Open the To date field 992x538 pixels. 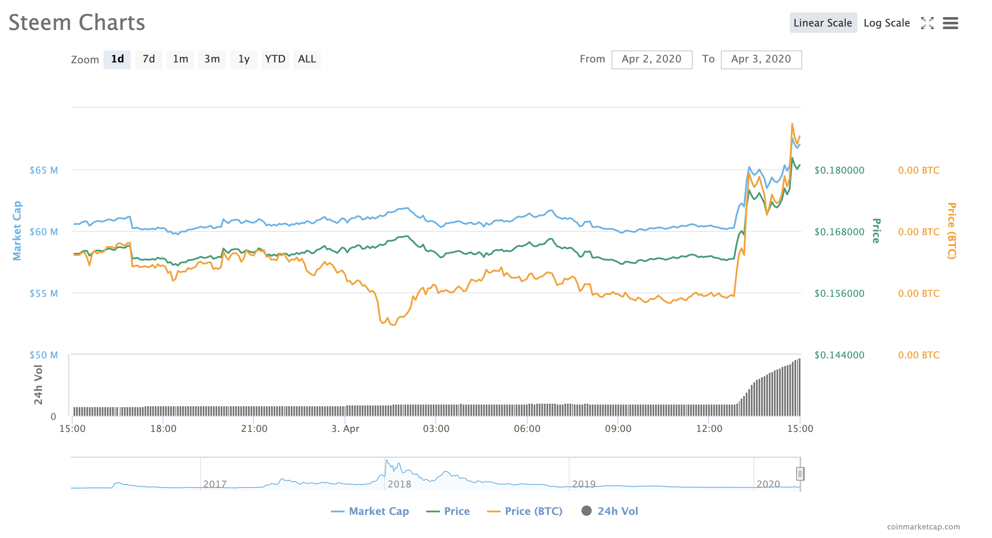click(761, 59)
